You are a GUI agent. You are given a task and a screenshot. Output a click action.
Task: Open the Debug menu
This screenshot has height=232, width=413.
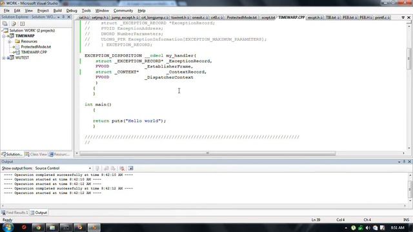tap(72, 10)
